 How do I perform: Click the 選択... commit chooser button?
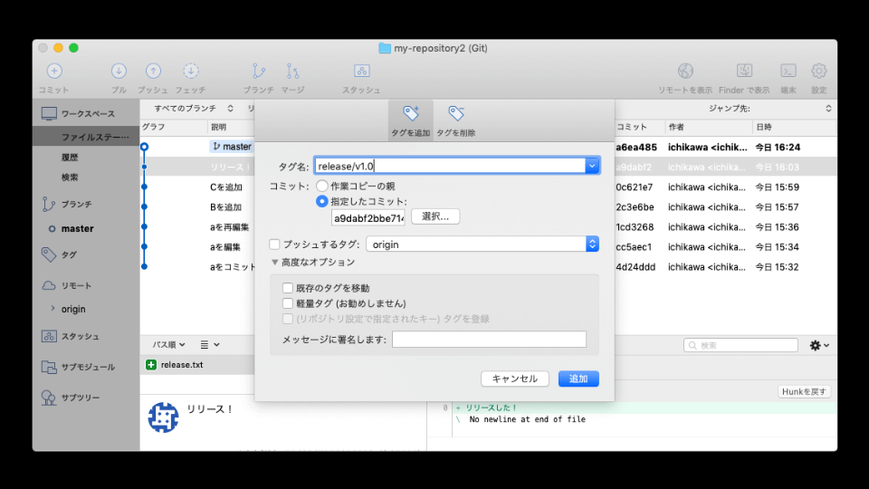(435, 216)
